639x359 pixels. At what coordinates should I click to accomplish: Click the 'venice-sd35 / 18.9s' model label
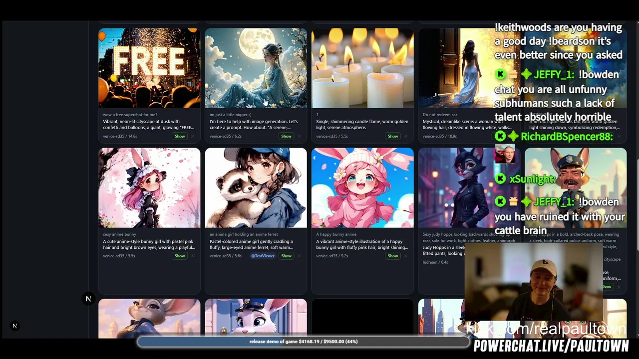[x=440, y=136]
